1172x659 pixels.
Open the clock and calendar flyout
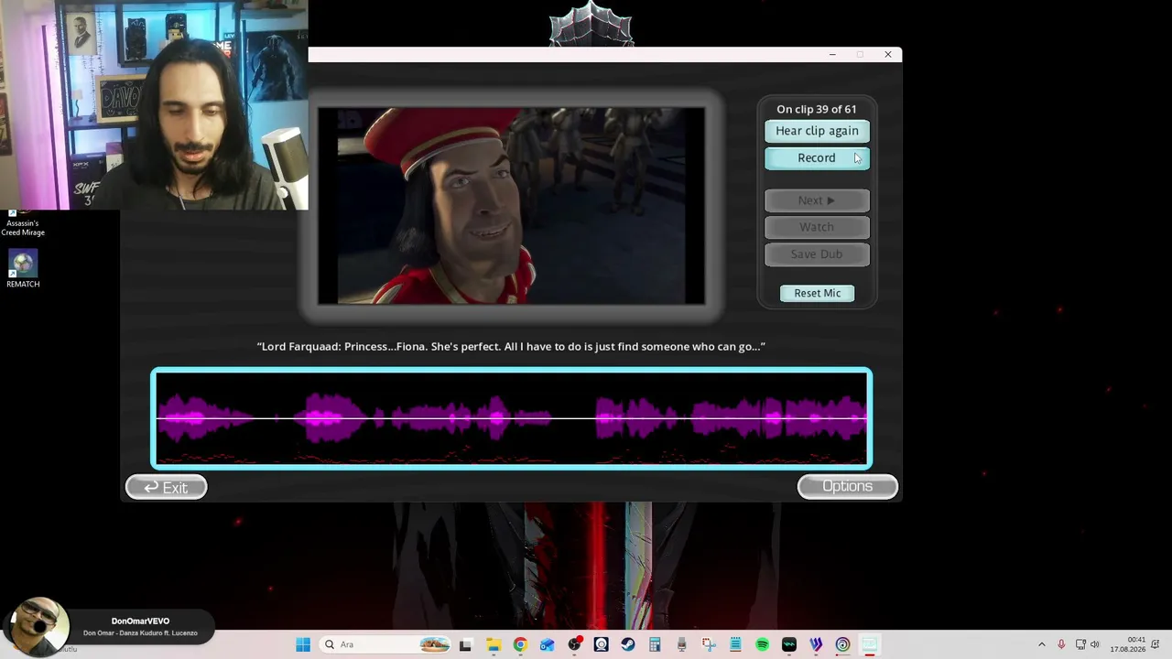(x=1128, y=644)
